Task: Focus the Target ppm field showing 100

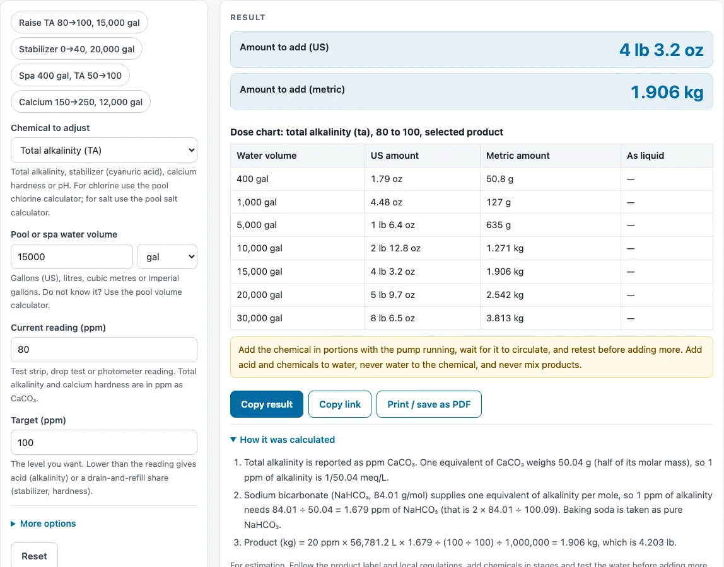Action: click(x=104, y=442)
